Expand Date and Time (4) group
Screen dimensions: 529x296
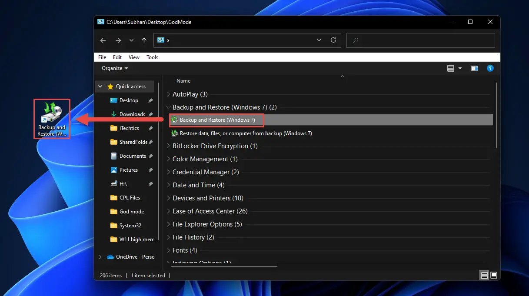pyautogui.click(x=169, y=185)
